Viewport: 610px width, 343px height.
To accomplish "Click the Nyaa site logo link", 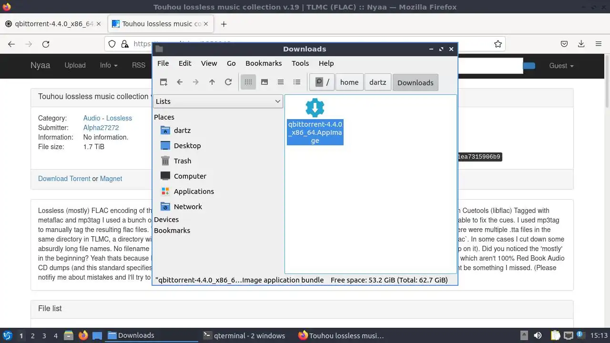I will tap(40, 65).
